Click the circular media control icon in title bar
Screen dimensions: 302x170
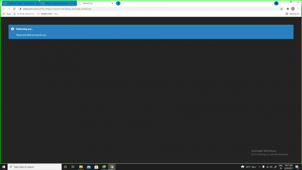point(276,3)
